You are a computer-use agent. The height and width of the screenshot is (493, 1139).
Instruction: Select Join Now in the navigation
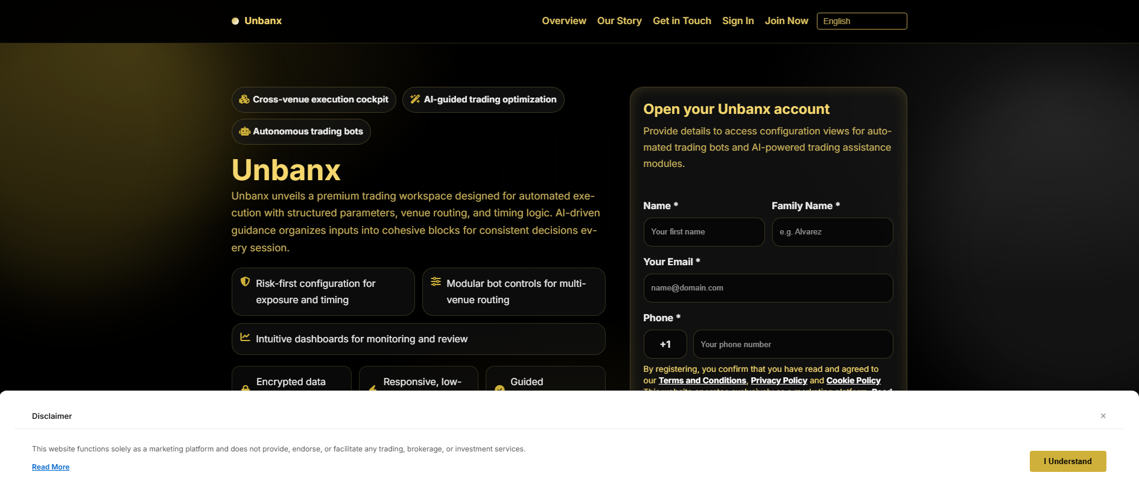coord(787,21)
